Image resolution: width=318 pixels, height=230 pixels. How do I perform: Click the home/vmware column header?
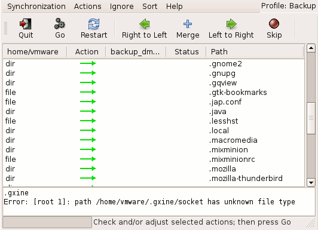[35, 51]
